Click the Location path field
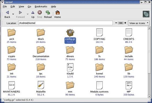 click(65, 23)
